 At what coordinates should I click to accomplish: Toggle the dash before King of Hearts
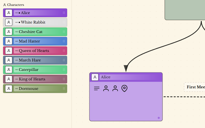click(x=16, y=79)
